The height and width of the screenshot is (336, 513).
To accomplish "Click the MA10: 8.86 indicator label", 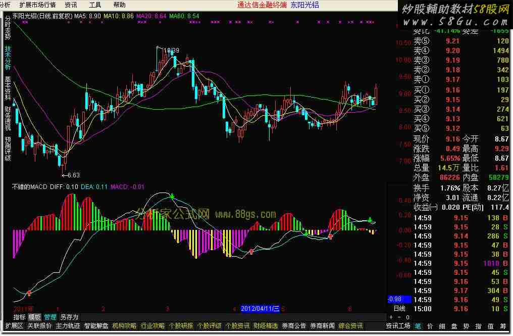I will (x=119, y=16).
